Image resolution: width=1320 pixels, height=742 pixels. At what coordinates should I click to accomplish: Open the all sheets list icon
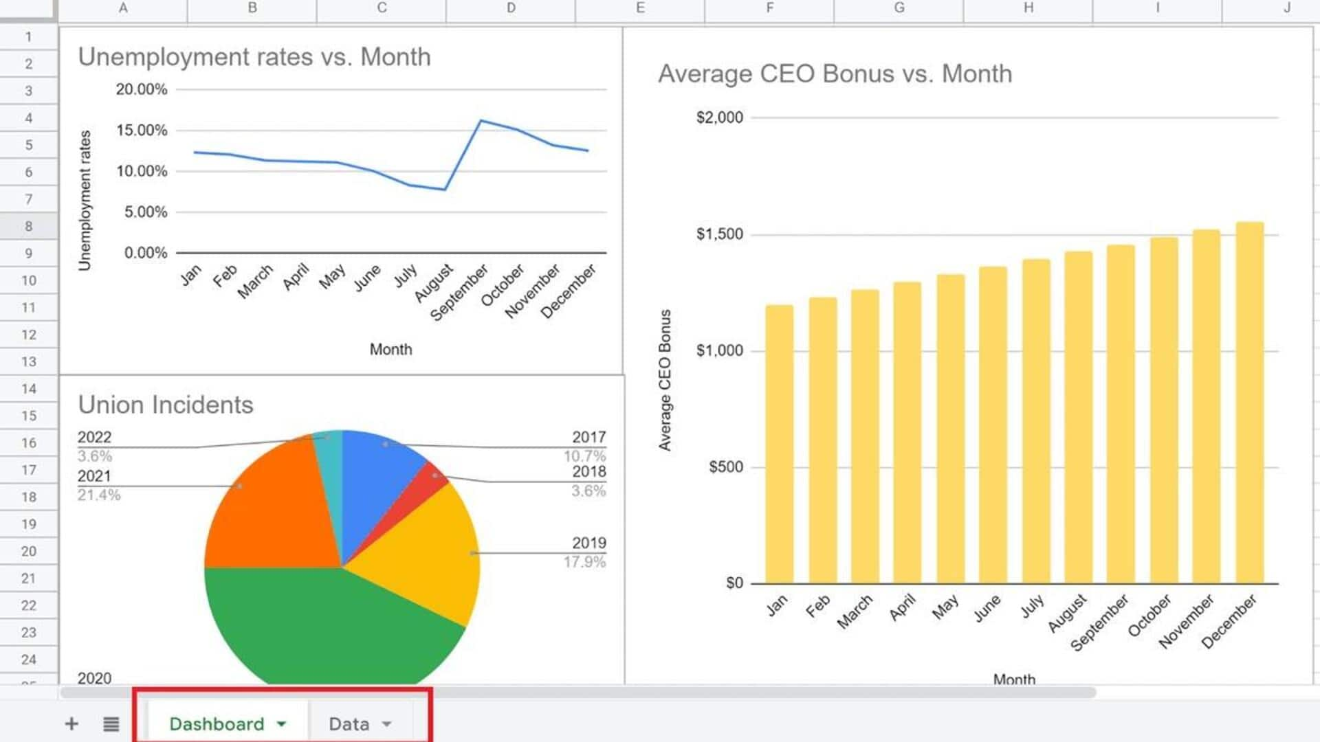coord(111,723)
